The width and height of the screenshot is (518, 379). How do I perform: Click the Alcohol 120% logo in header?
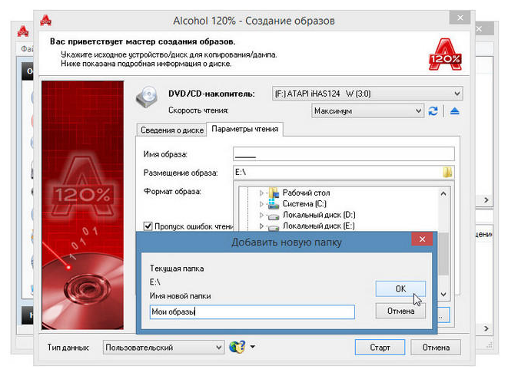445,54
